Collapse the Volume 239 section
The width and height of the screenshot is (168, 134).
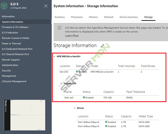pyautogui.click(x=61, y=84)
